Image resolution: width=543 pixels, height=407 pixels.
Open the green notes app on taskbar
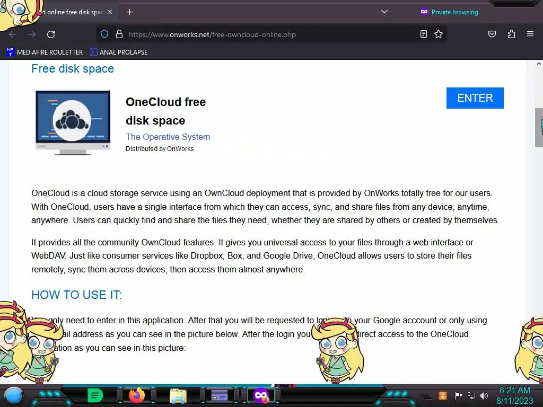(95, 395)
